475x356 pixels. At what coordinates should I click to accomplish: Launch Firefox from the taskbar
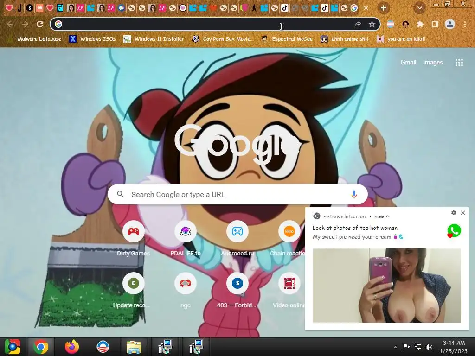coord(72,347)
